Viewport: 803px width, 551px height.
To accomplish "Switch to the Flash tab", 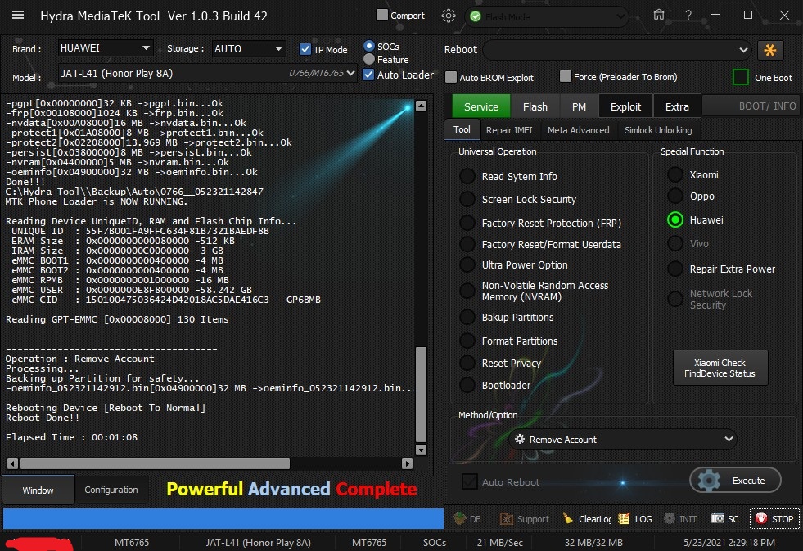I will [535, 106].
